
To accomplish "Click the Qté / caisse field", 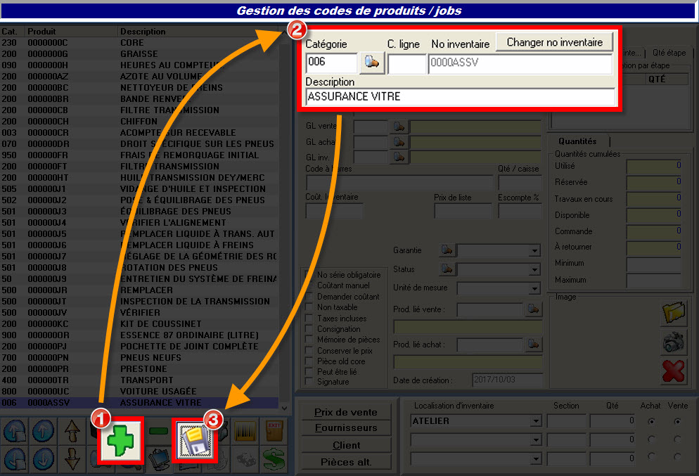I will (520, 182).
